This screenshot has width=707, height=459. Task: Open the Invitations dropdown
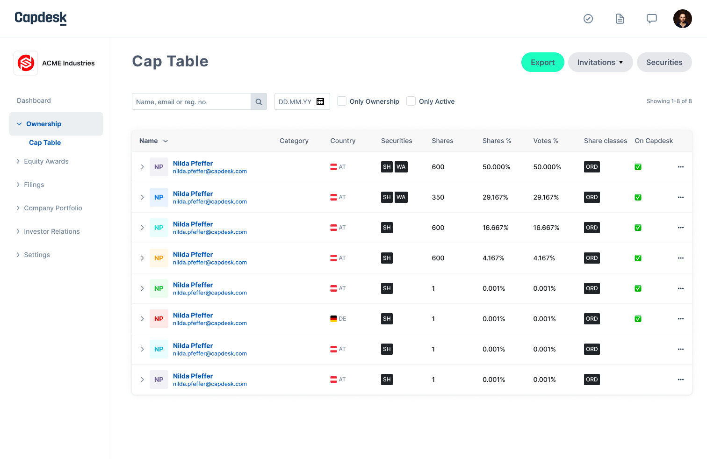click(600, 62)
